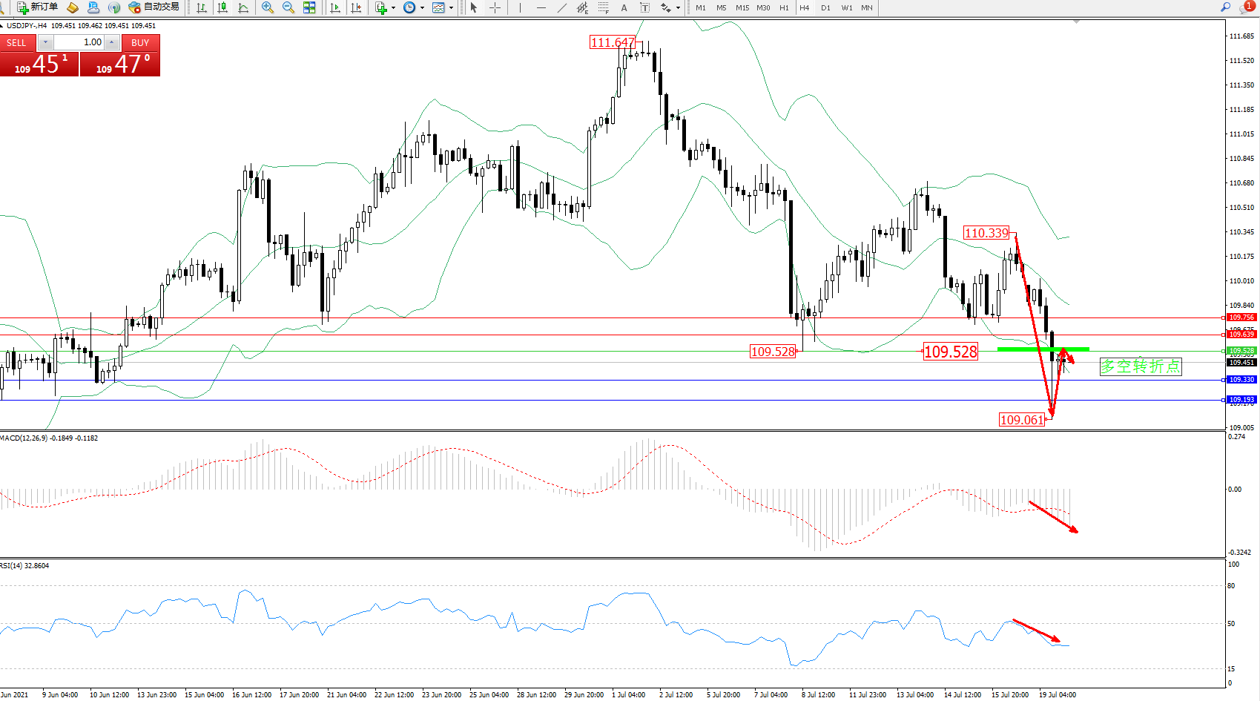Switch chart to candlestick display mode
Image resolution: width=1260 pixels, height=701 pixels.
(222, 7)
